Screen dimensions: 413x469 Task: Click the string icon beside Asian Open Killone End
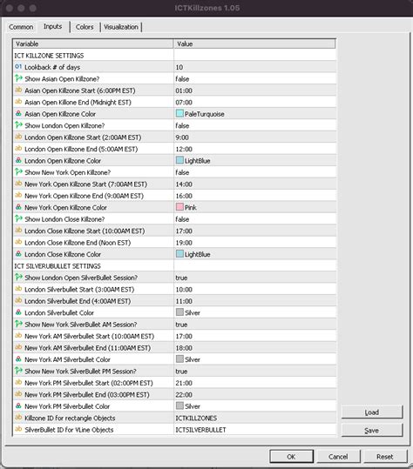18,102
